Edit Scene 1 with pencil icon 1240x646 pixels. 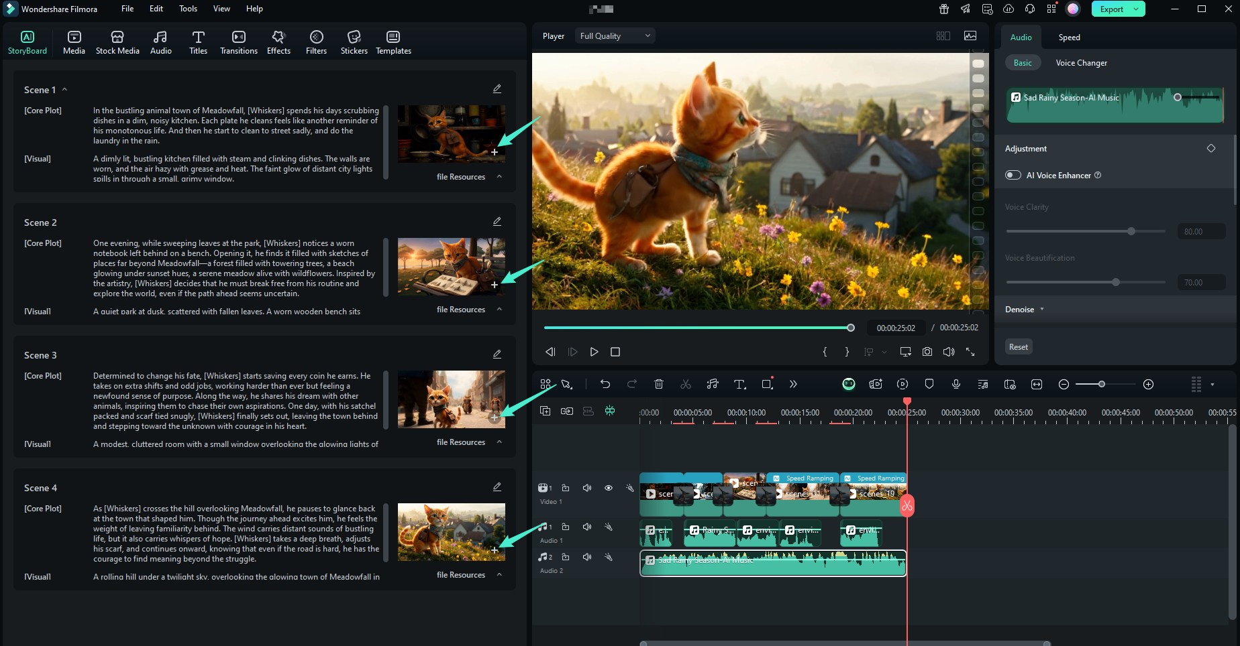click(x=497, y=89)
